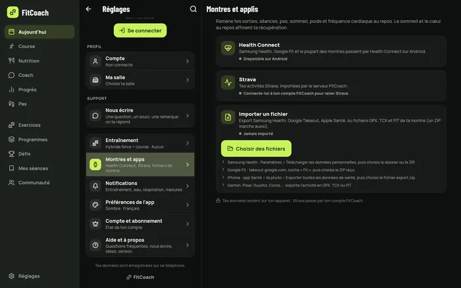
Task: Click the Importer un fichier document icon
Action: 228,117
